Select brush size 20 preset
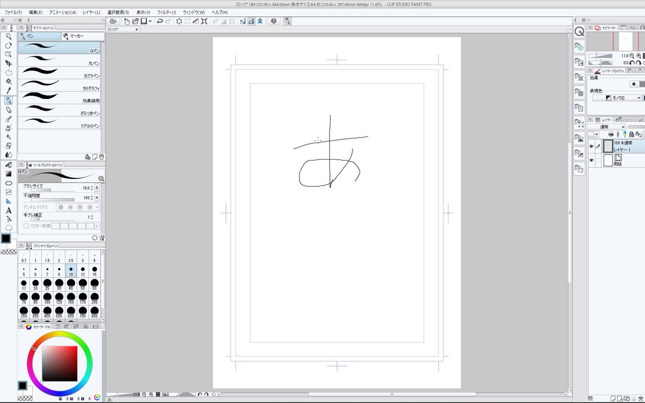645x403 pixels. [35, 285]
